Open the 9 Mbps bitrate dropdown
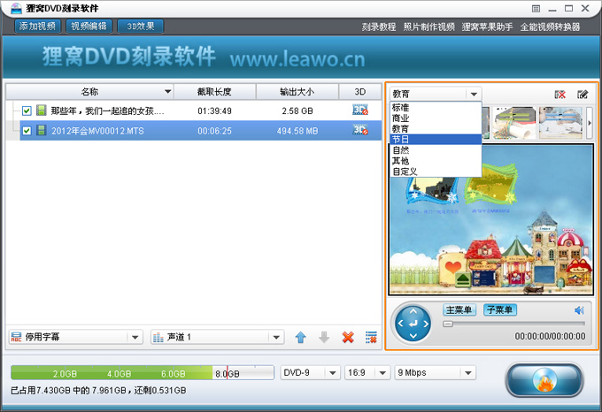Viewport: 602px width, 412px height. click(435, 372)
